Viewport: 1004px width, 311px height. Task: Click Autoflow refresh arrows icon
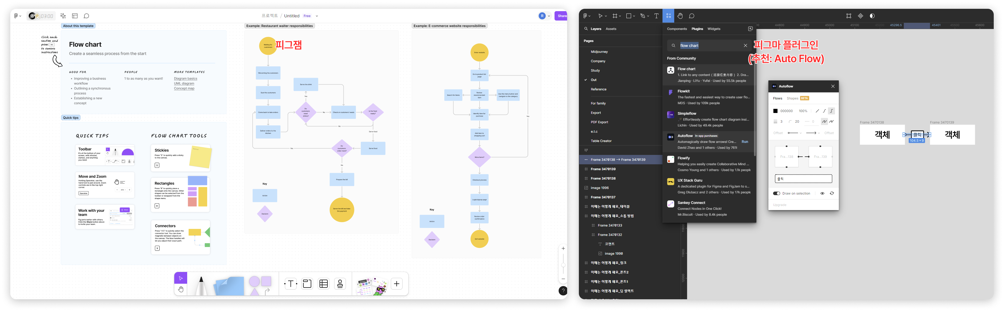coord(832,193)
